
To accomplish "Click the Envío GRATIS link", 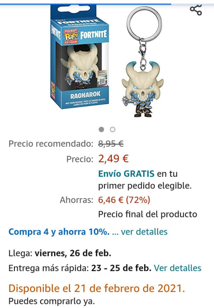I will pos(126,174).
